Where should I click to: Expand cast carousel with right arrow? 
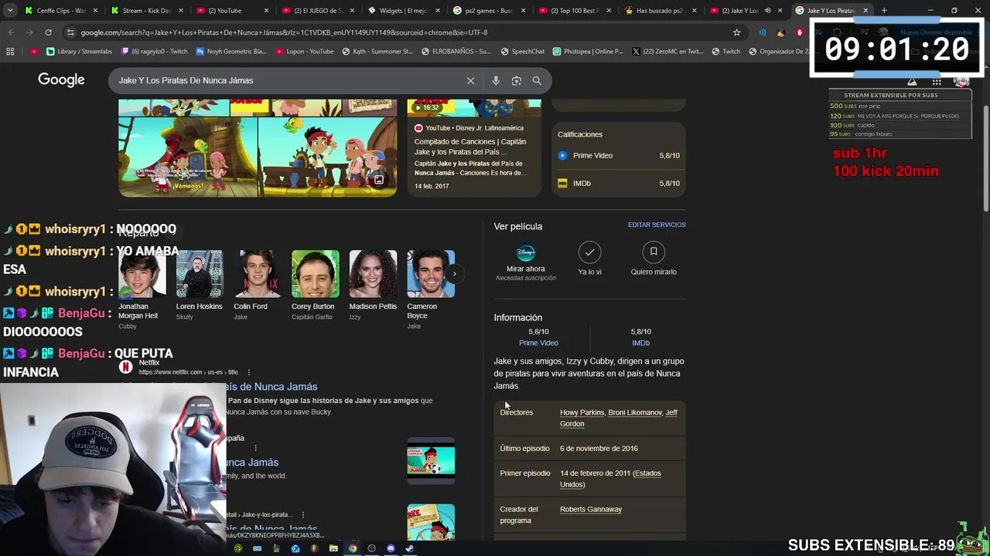coord(454,273)
